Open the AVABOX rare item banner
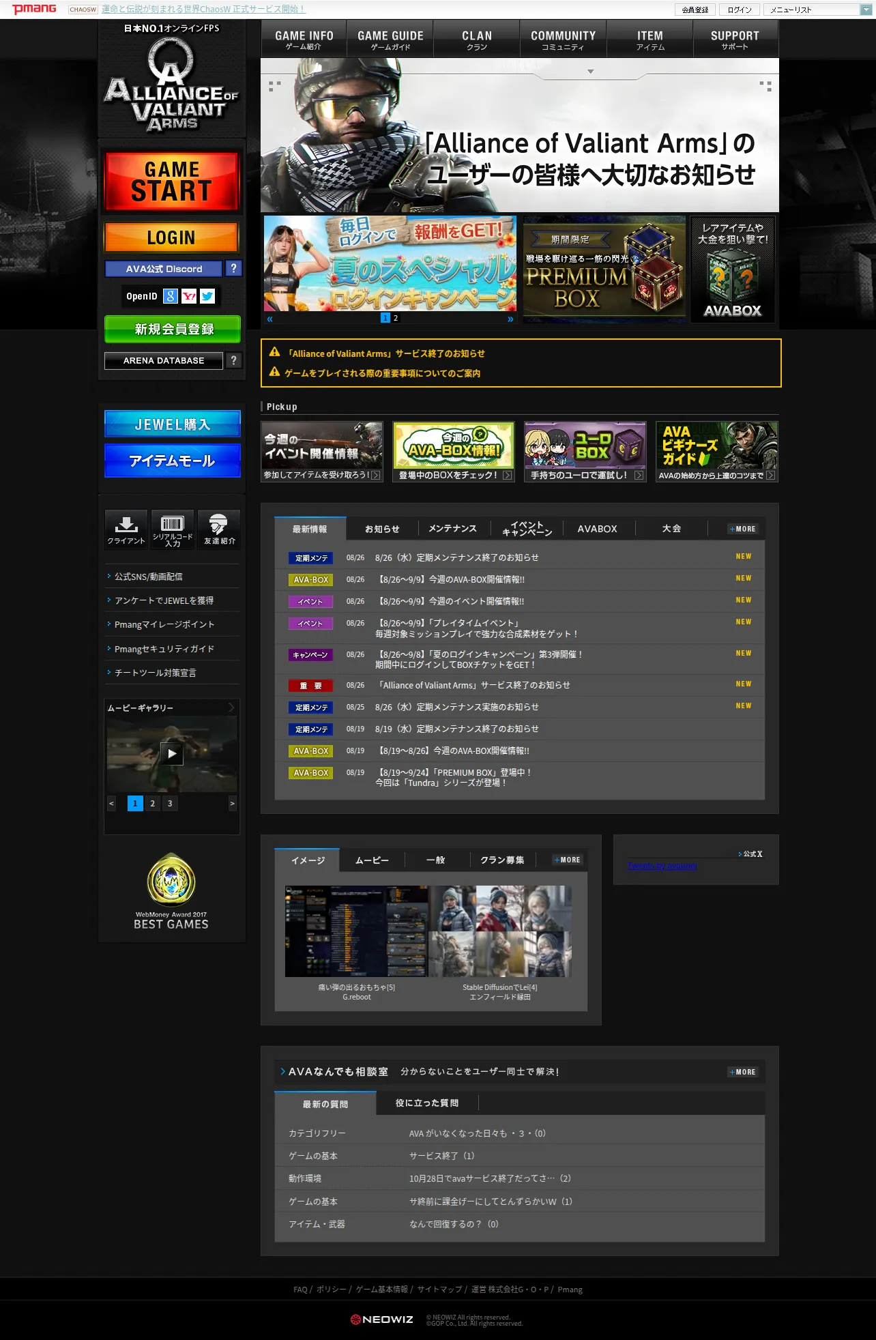876x1340 pixels. click(x=733, y=268)
